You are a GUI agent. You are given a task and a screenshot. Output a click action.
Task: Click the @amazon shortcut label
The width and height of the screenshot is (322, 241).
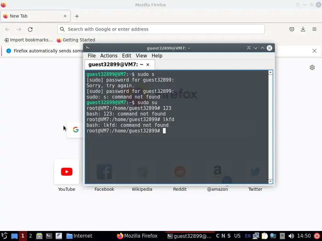tap(218, 189)
